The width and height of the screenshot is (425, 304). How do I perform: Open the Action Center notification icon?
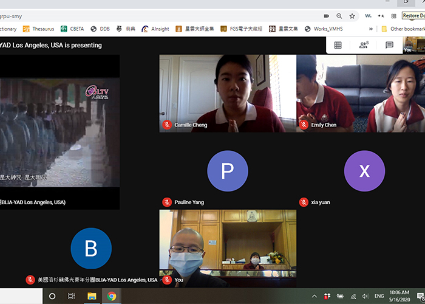coord(420,296)
